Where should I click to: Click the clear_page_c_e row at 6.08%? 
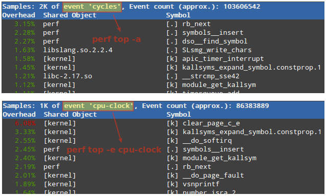163,123
